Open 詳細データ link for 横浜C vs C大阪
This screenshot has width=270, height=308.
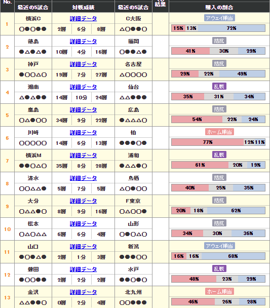(x=83, y=19)
